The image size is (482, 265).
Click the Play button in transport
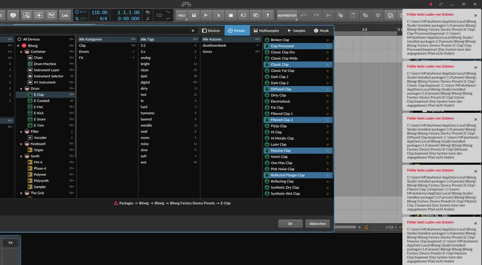[206, 15]
